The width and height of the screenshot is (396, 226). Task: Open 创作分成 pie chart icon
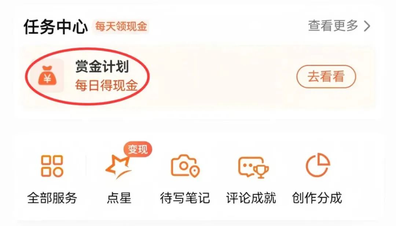[318, 165]
